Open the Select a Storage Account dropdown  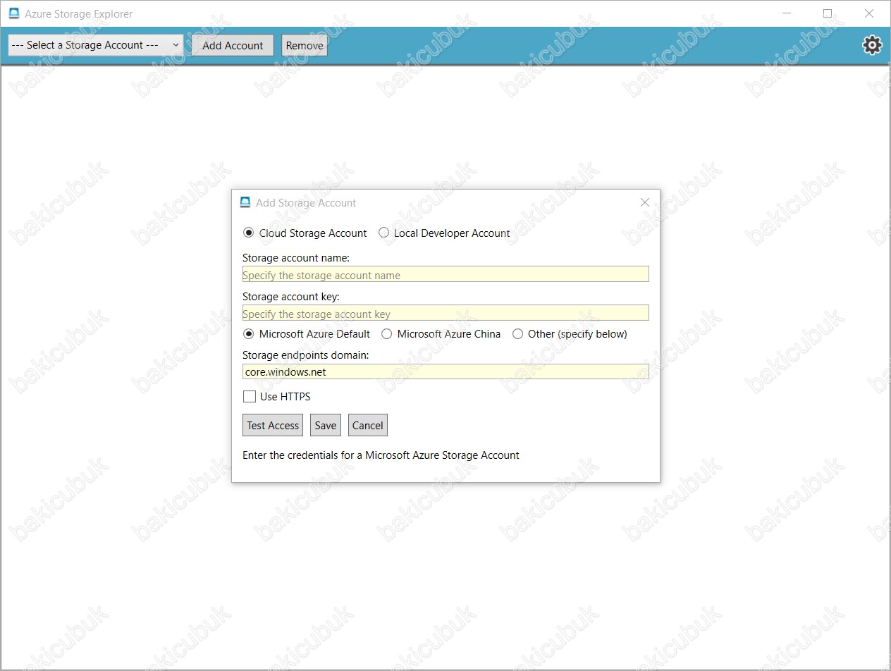pos(95,45)
